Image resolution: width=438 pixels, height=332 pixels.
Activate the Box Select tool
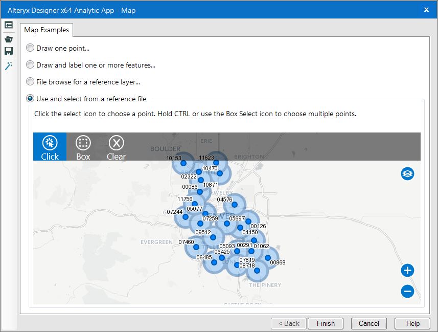point(83,147)
